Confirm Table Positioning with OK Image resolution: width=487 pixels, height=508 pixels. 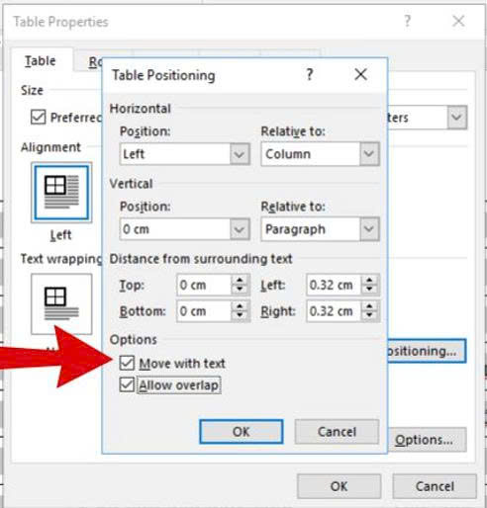pos(242,432)
